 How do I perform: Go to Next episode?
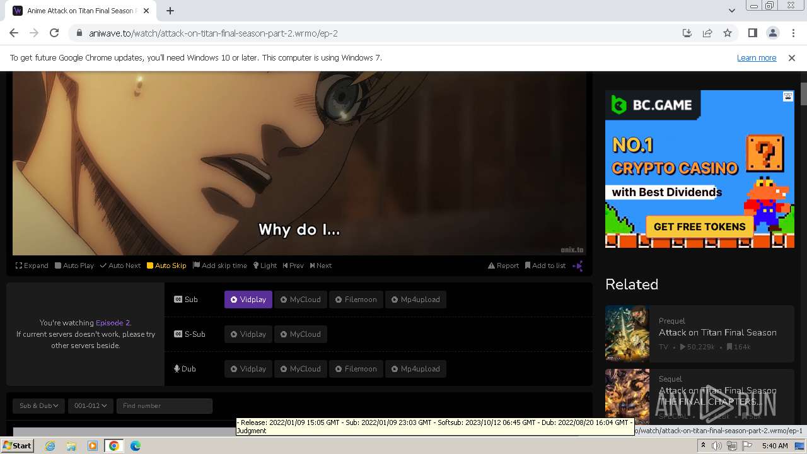tap(321, 265)
